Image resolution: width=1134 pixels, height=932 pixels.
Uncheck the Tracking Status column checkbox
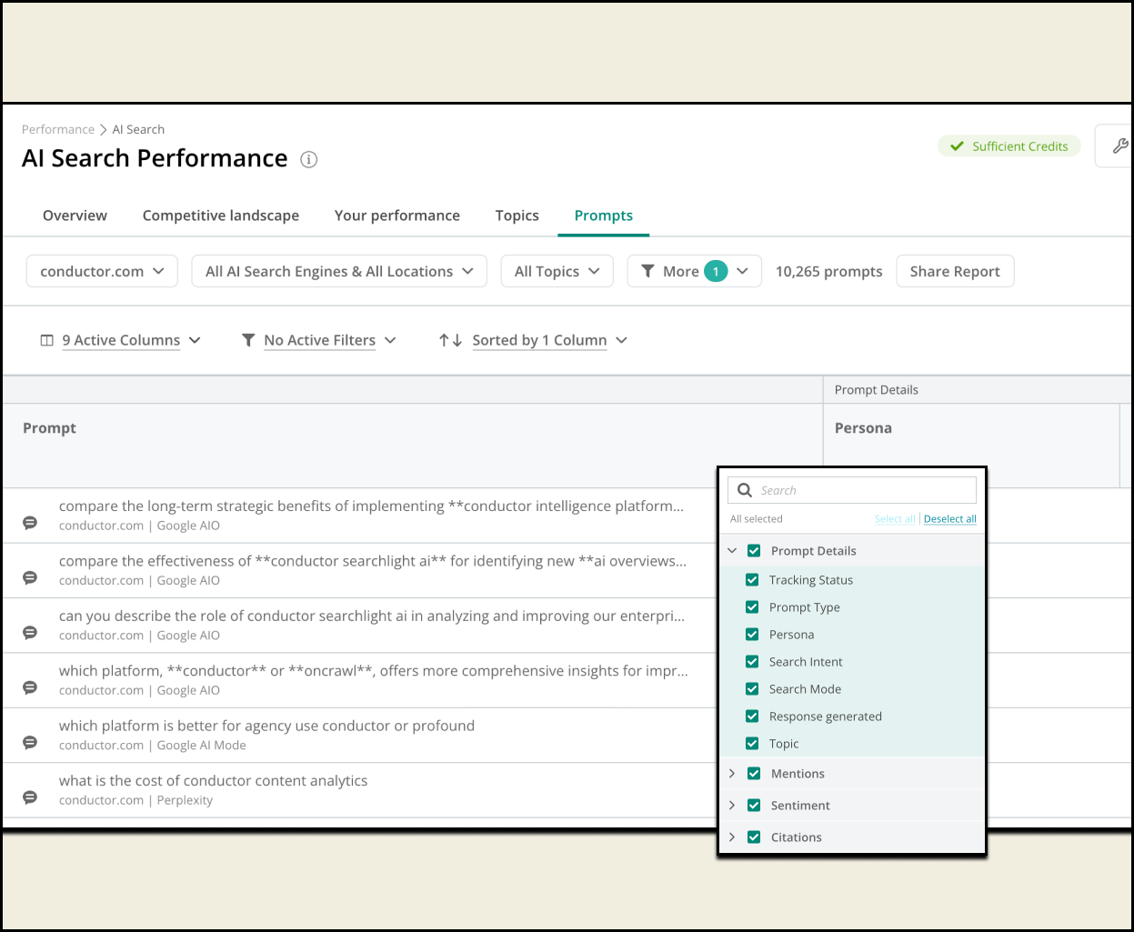pyautogui.click(x=752, y=580)
